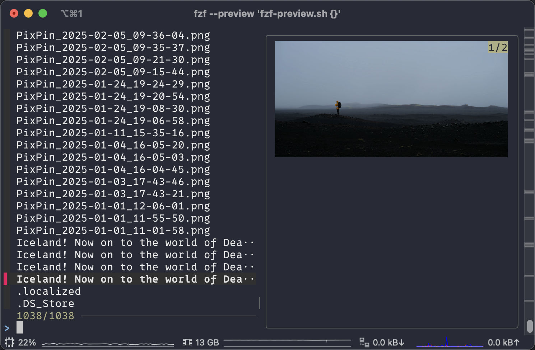Click the window title fzf --preview text
Image resolution: width=535 pixels, height=350 pixels.
(267, 14)
